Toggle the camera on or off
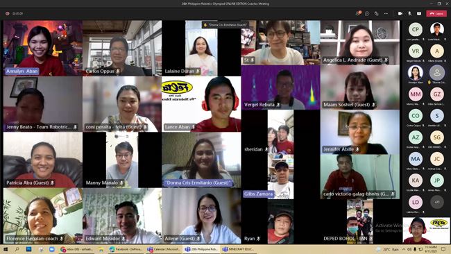 (x=400, y=13)
